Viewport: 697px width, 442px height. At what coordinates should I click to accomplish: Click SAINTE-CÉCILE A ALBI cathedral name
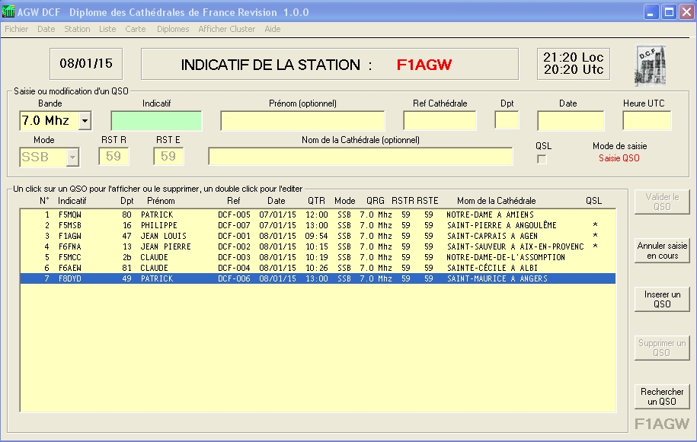492,268
